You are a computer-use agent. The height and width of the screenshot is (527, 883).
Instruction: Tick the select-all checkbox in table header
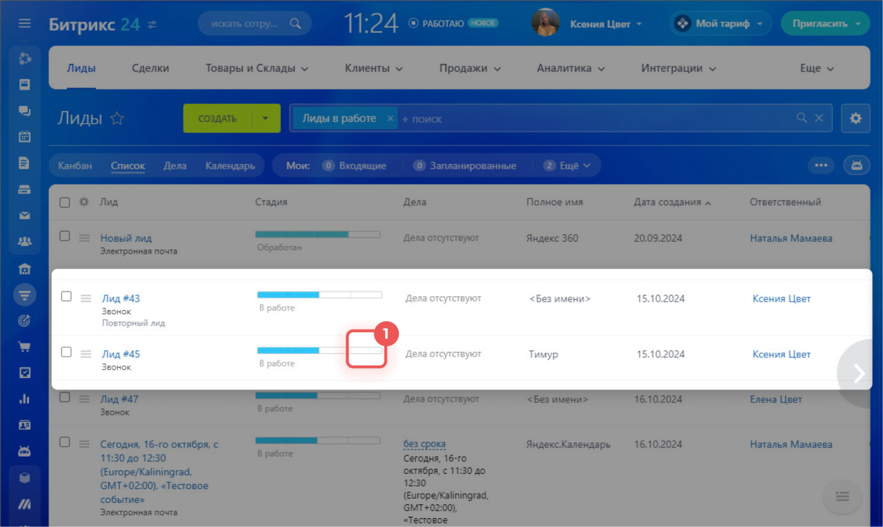[65, 203]
